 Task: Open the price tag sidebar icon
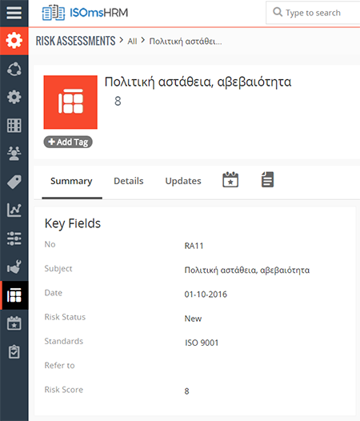[x=14, y=182]
